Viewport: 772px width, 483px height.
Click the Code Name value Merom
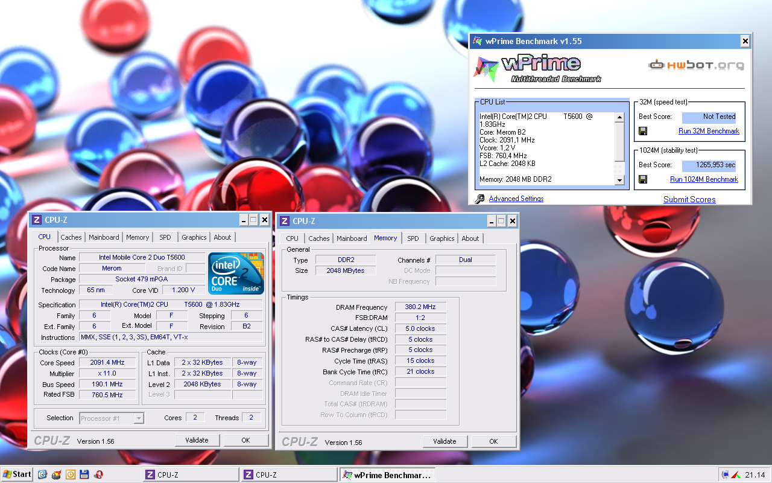click(x=112, y=268)
